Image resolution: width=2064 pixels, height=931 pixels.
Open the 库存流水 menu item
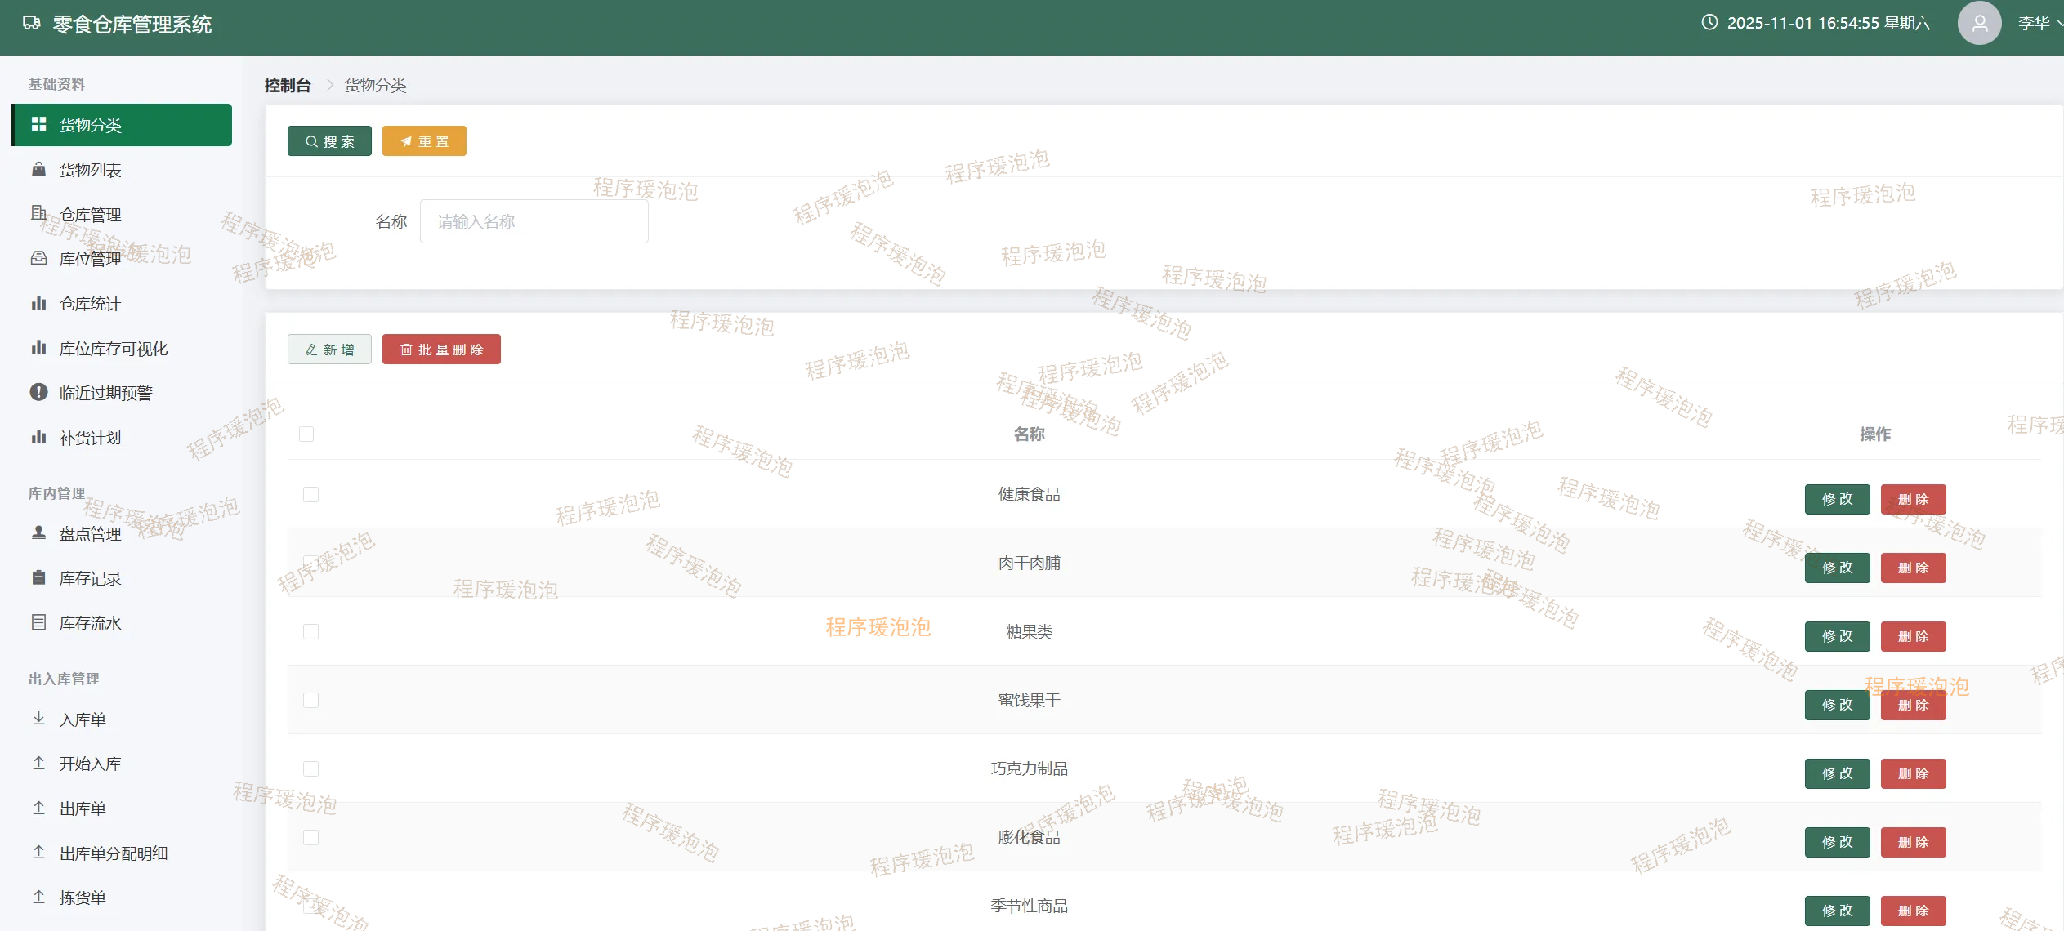pos(90,623)
